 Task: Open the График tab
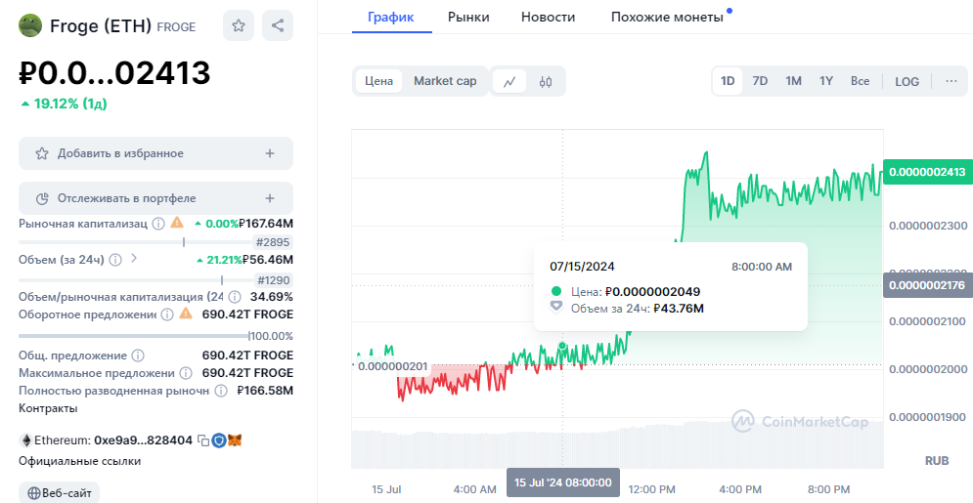(391, 17)
